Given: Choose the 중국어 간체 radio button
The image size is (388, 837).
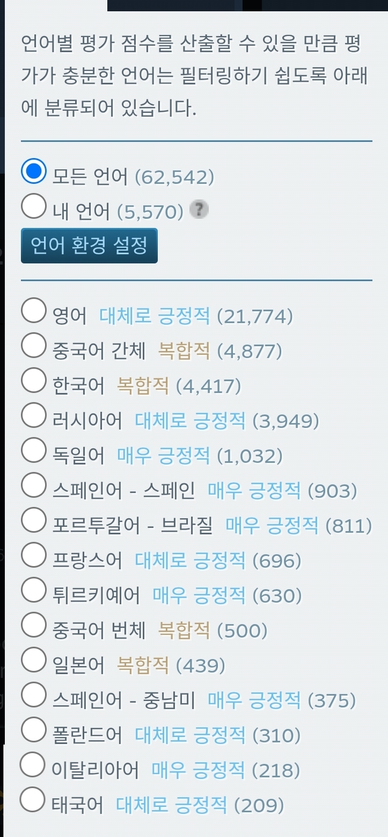Looking at the screenshot, I should tap(33, 347).
